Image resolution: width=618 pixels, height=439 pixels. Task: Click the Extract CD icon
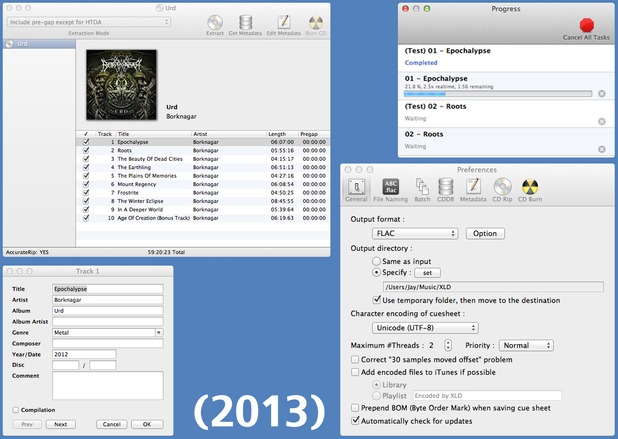[215, 23]
